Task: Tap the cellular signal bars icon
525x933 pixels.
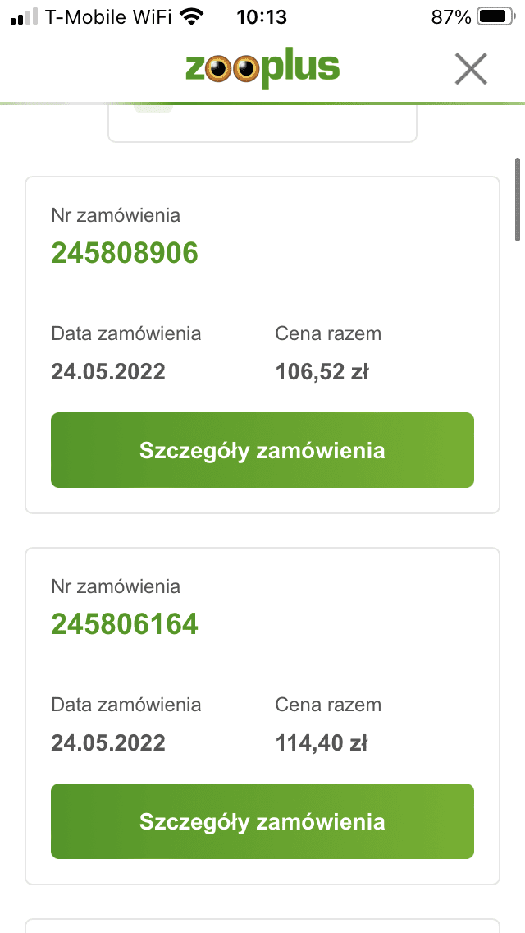Action: tap(25, 17)
